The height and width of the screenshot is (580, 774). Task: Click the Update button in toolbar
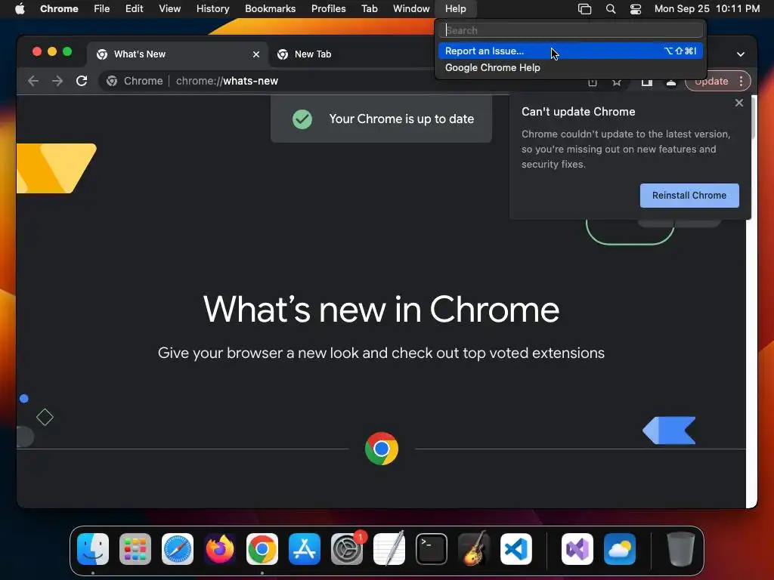(711, 82)
